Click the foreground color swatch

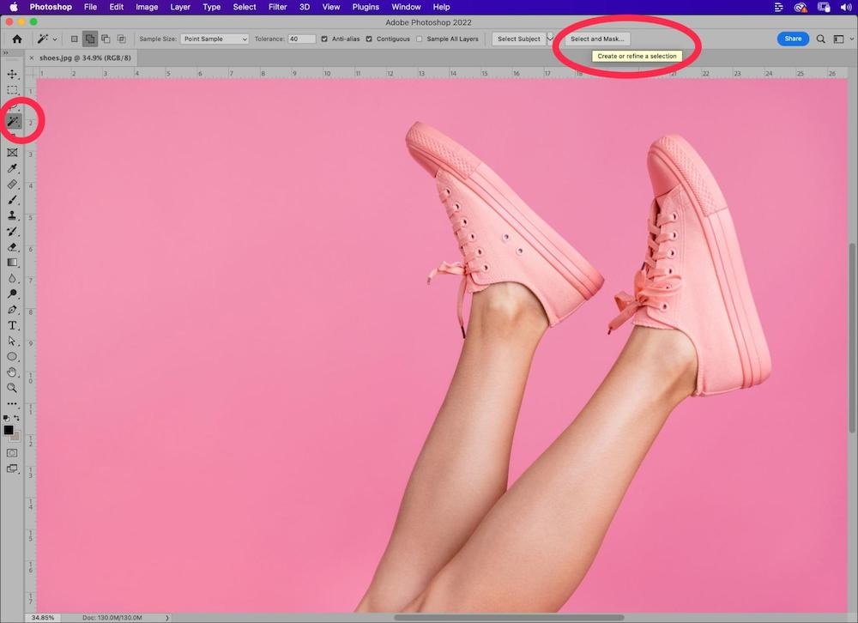(9, 430)
